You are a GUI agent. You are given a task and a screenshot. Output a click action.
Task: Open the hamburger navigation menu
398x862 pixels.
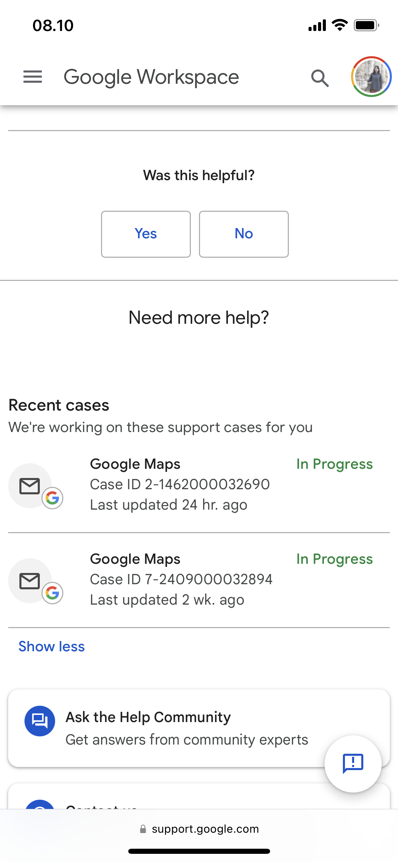coord(33,77)
